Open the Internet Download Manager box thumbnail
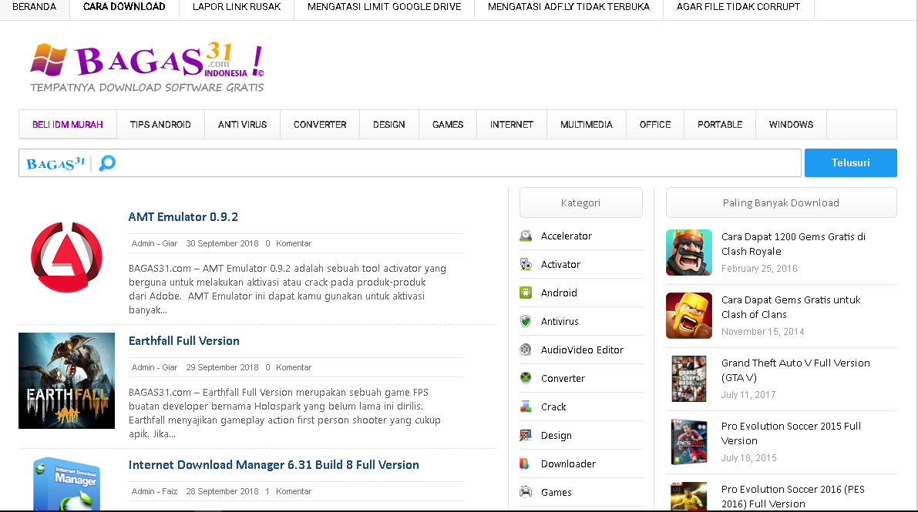918x512 pixels. [67, 484]
